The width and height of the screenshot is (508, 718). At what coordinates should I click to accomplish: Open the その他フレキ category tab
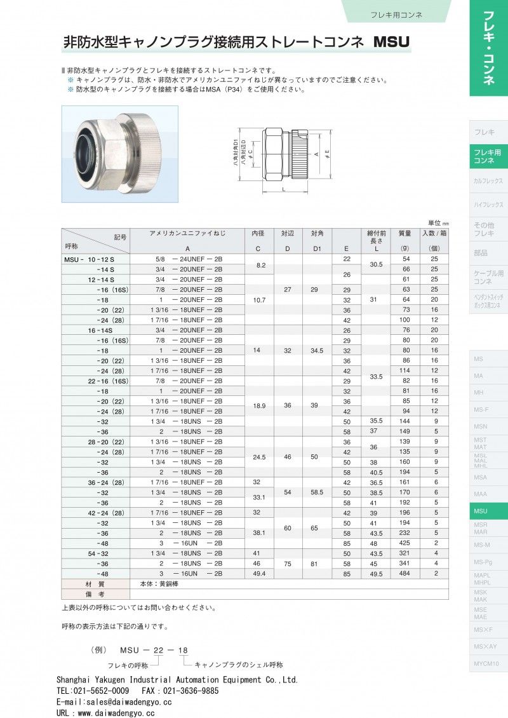point(488,229)
